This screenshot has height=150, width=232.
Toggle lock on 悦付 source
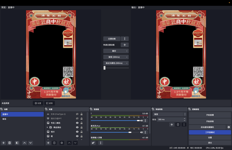point(81,132)
